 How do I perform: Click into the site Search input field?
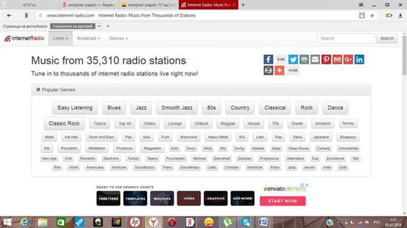tap(346, 38)
